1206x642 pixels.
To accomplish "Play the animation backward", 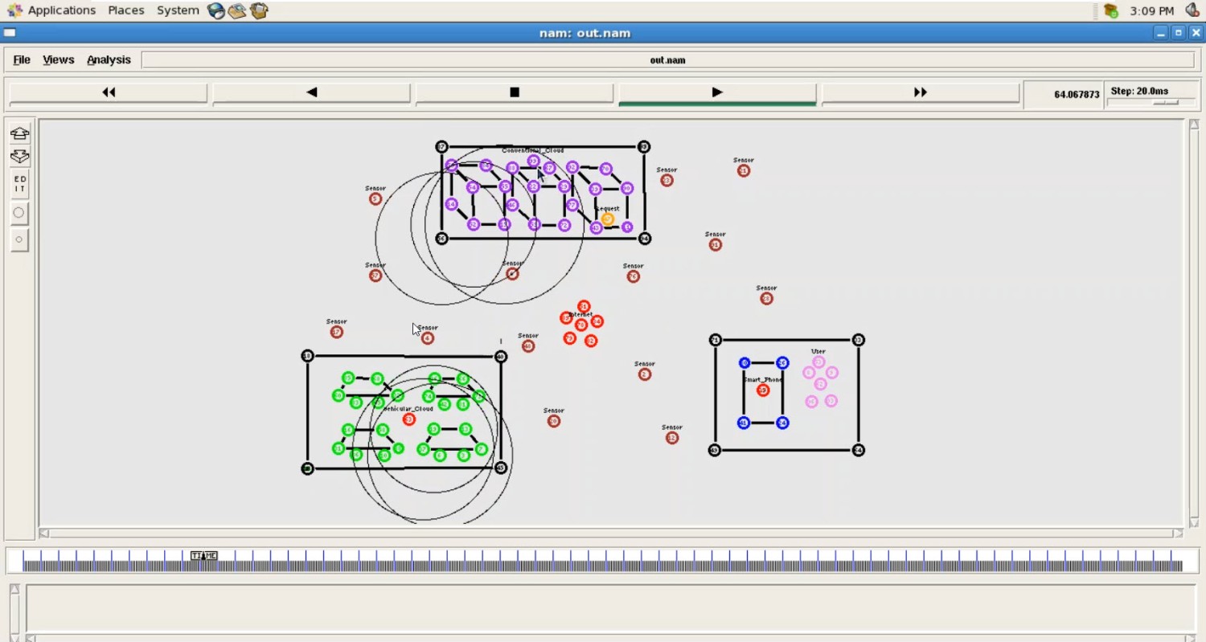I will point(312,92).
